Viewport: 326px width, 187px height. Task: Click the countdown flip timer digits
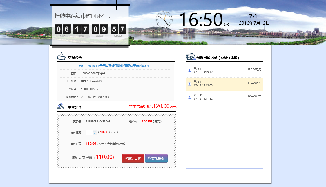(90, 29)
